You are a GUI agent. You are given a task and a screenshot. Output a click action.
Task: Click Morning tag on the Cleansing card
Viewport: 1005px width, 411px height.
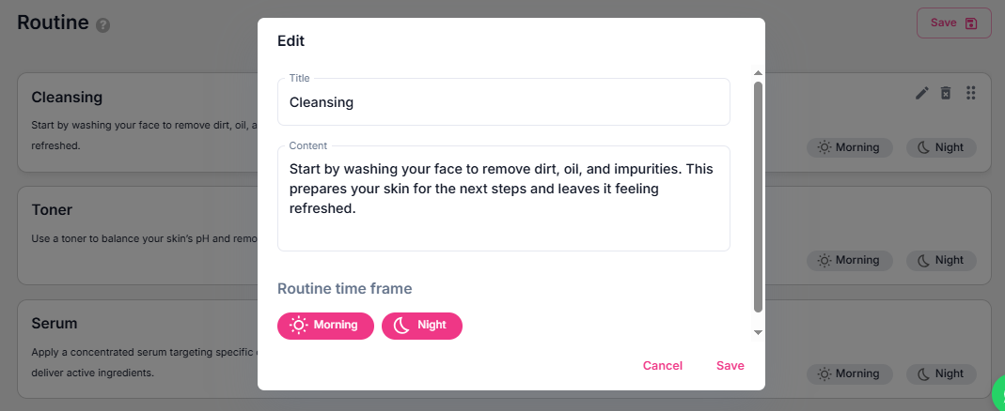pyautogui.click(x=849, y=147)
